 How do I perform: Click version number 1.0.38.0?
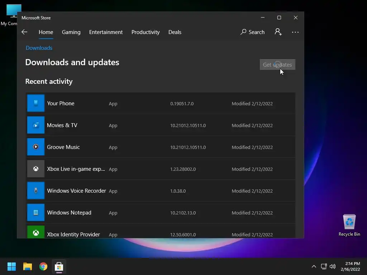click(x=178, y=191)
